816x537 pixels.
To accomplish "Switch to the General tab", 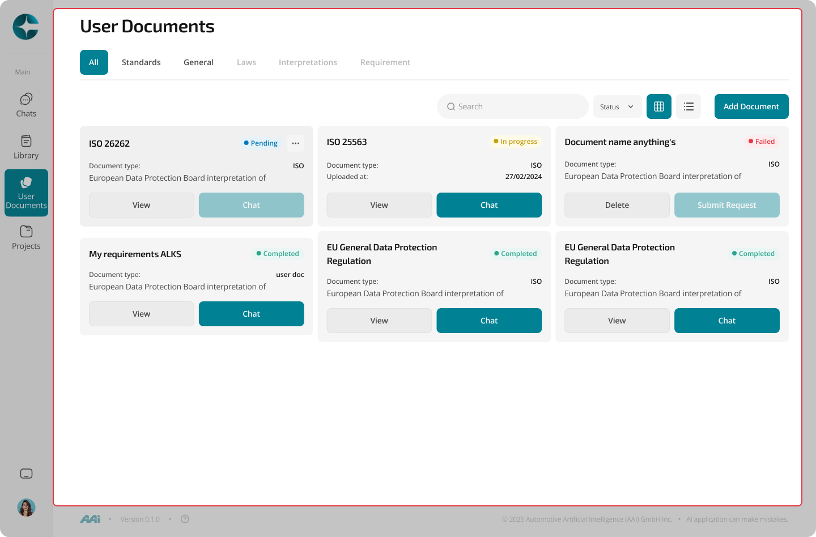I will [x=198, y=62].
